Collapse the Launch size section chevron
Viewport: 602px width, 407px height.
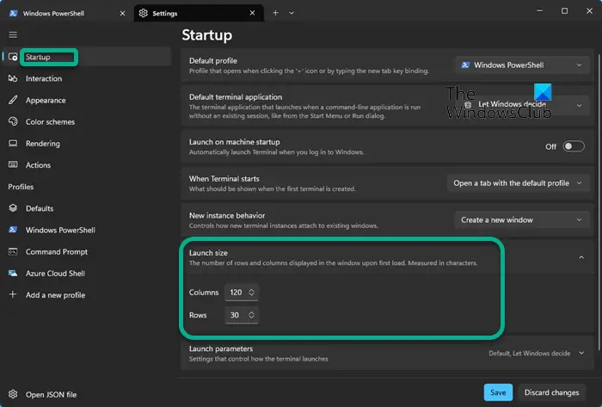(581, 257)
